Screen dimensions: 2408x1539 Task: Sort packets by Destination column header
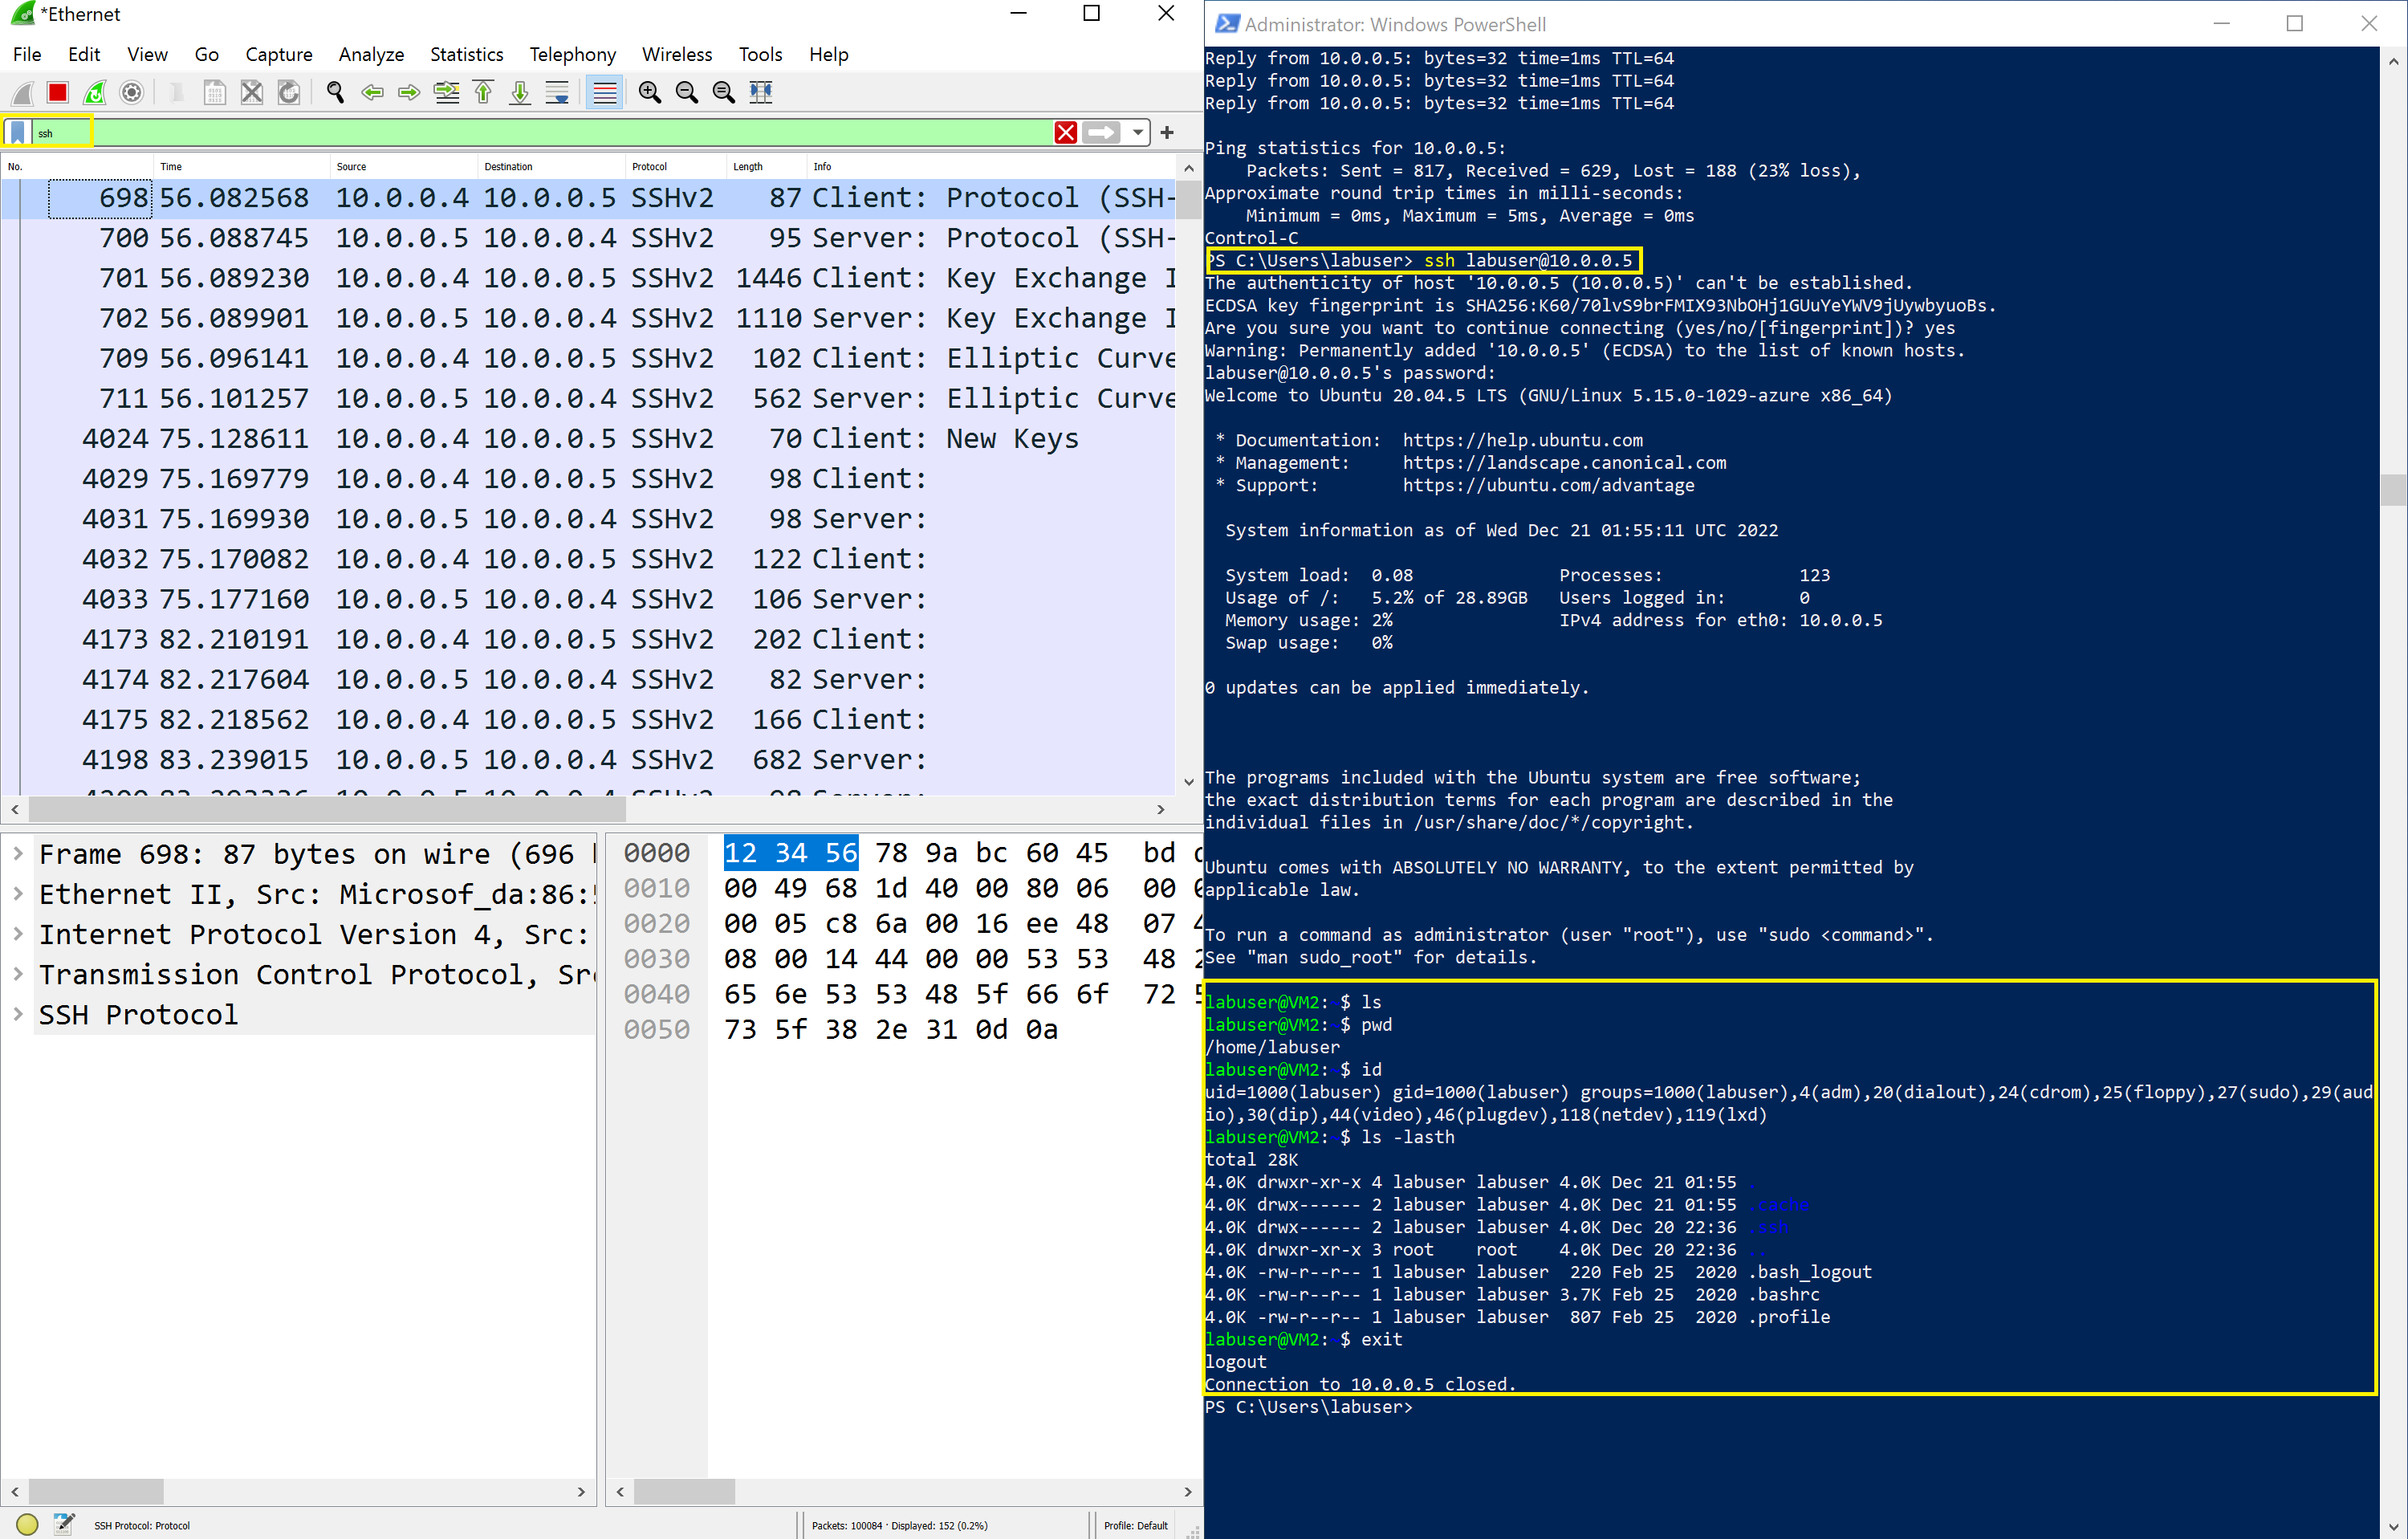point(551,167)
